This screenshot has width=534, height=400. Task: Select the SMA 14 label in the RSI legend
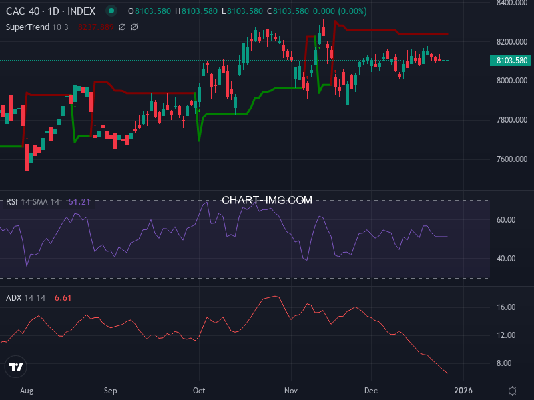45,200
